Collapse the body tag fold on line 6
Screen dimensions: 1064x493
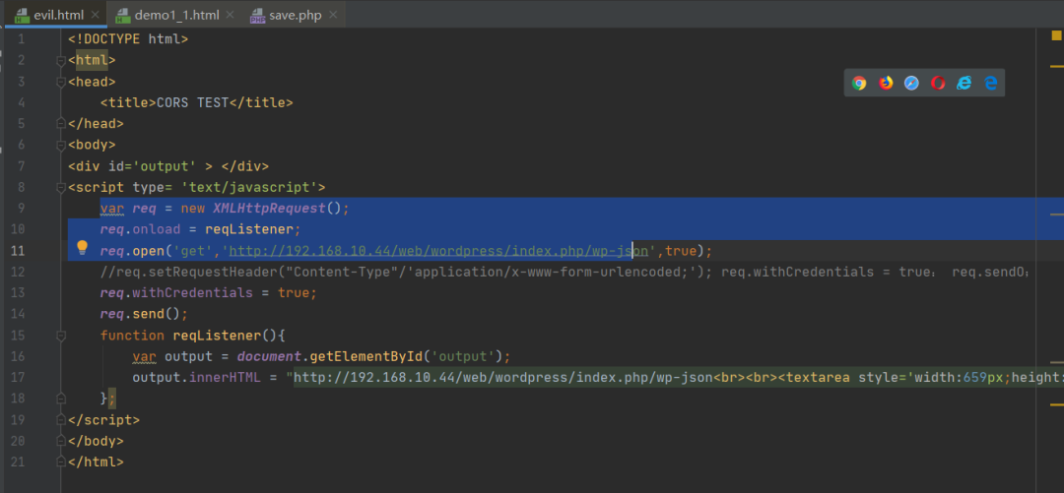click(61, 145)
